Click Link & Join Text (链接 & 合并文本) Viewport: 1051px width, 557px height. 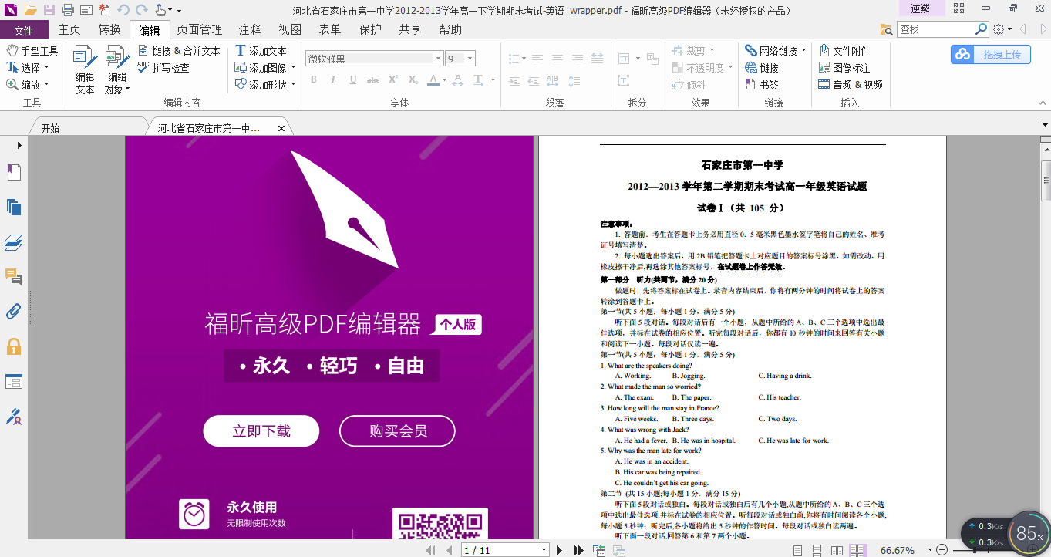point(179,51)
